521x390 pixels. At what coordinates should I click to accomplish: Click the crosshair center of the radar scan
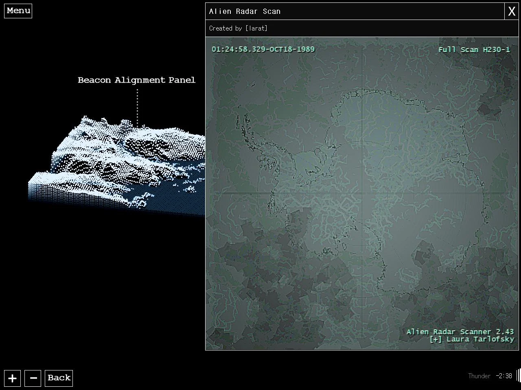pos(361,194)
